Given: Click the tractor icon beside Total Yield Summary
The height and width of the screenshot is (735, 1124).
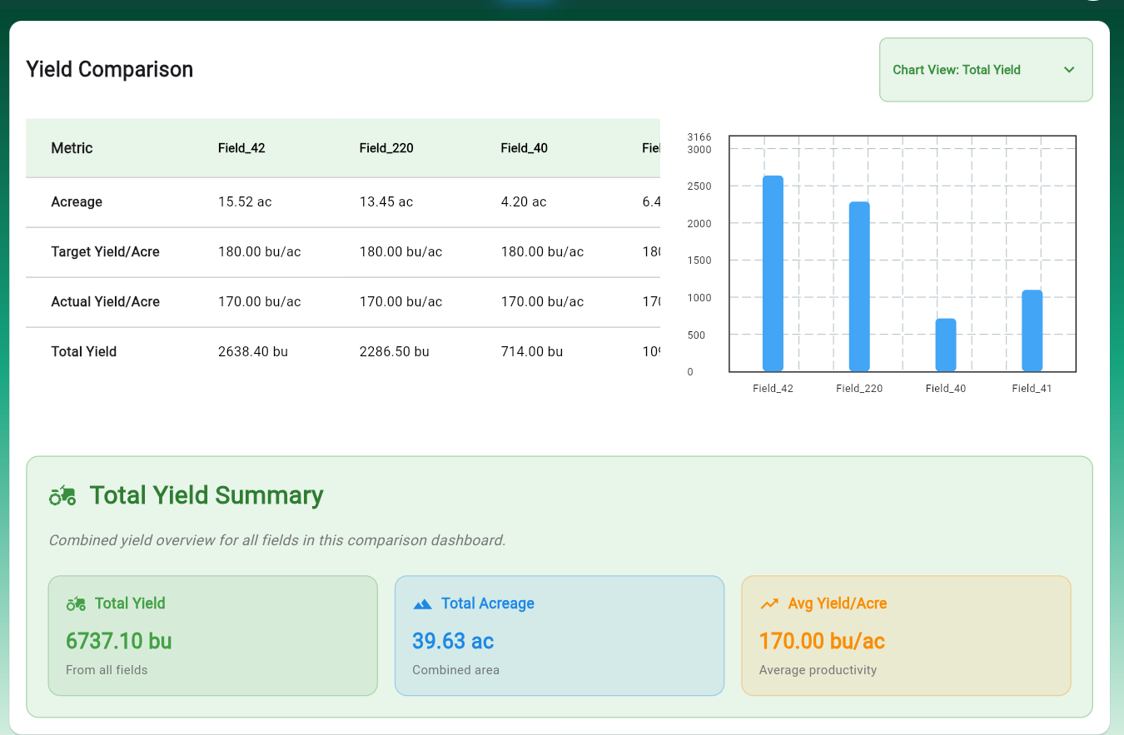Looking at the screenshot, I should pyautogui.click(x=62, y=496).
